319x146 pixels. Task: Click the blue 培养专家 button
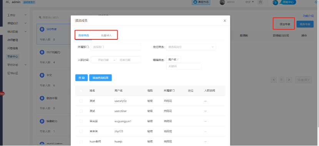[305, 24]
